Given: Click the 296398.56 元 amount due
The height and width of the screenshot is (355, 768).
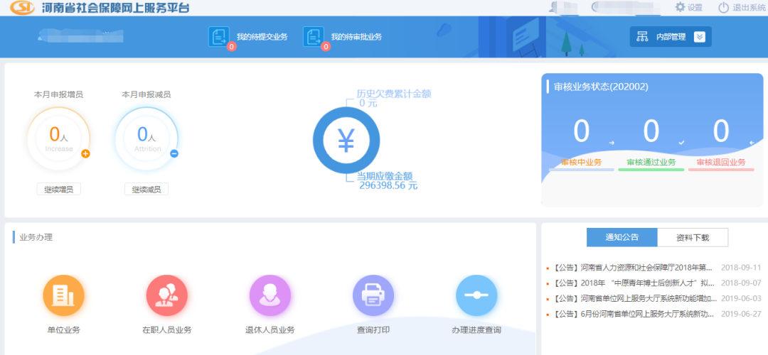Looking at the screenshot, I should [x=388, y=186].
